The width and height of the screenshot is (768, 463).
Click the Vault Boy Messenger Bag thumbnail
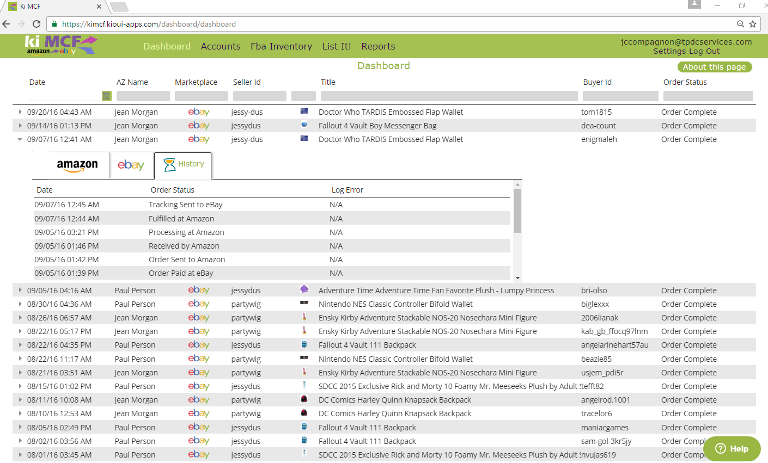[x=304, y=125]
